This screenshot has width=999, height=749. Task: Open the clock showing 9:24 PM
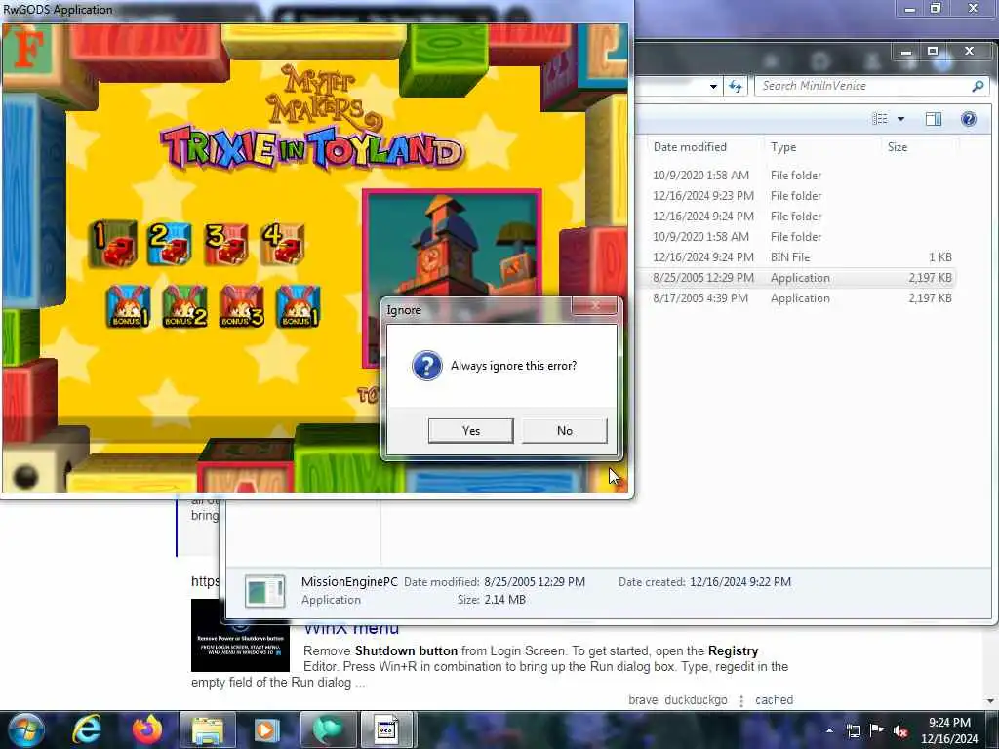tap(949, 730)
